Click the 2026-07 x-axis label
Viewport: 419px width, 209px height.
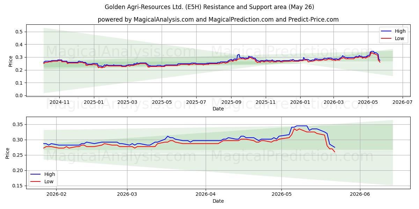pos(402,102)
